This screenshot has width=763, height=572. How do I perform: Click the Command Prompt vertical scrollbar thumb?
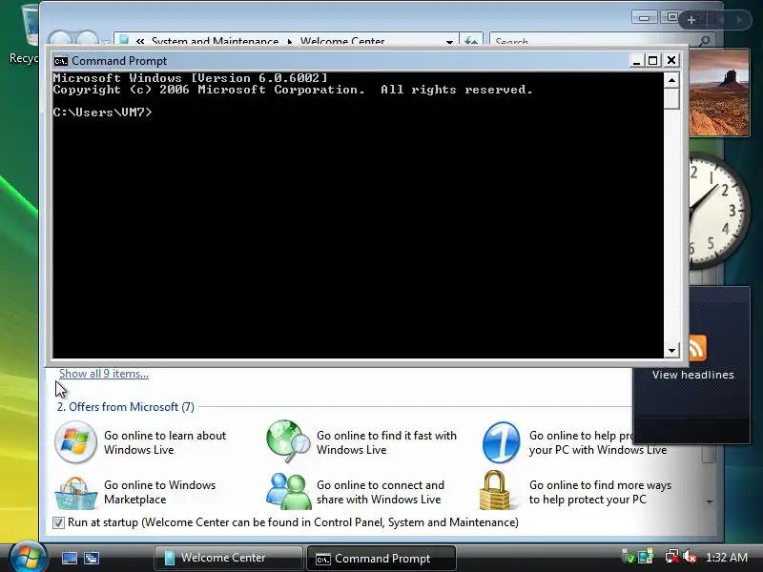(672, 98)
